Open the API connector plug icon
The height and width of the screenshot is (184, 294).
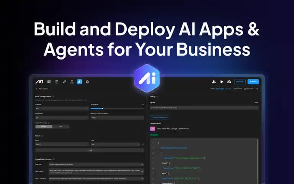point(64,82)
